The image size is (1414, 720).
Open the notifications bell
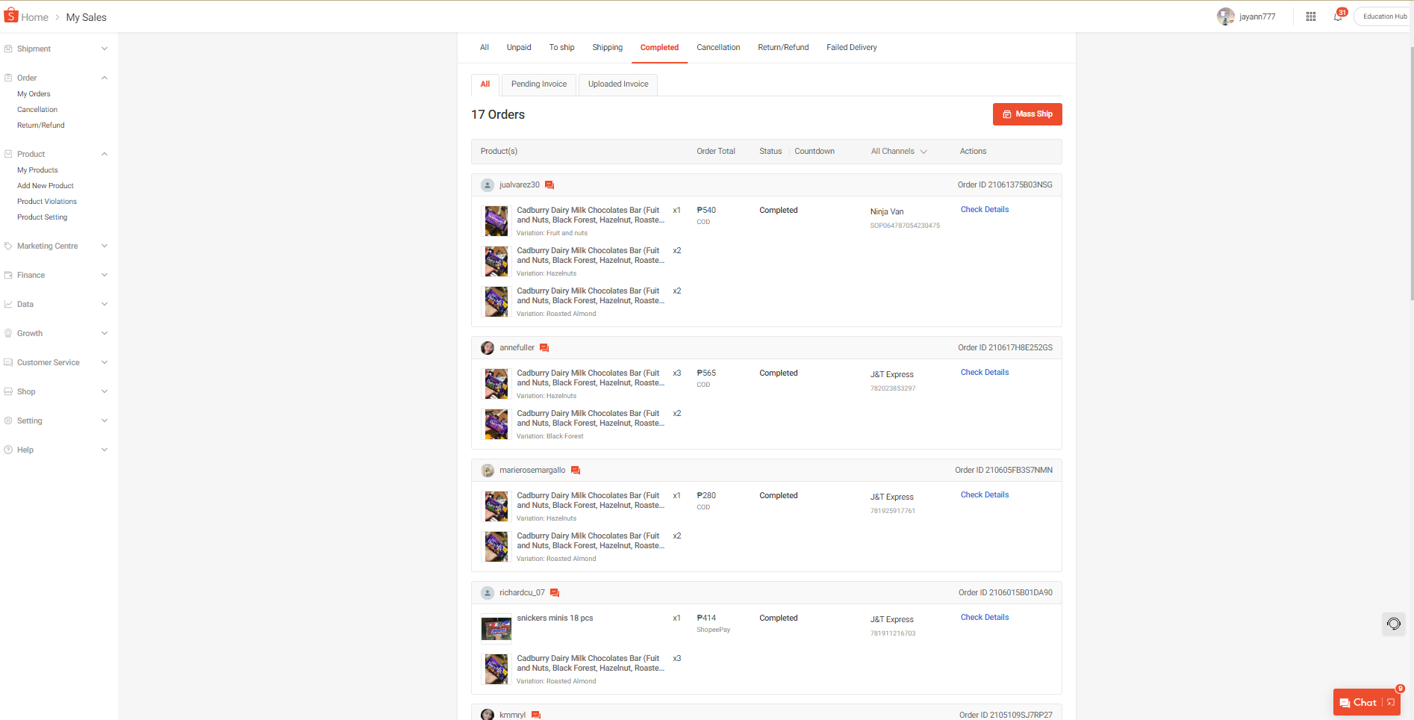(1338, 16)
